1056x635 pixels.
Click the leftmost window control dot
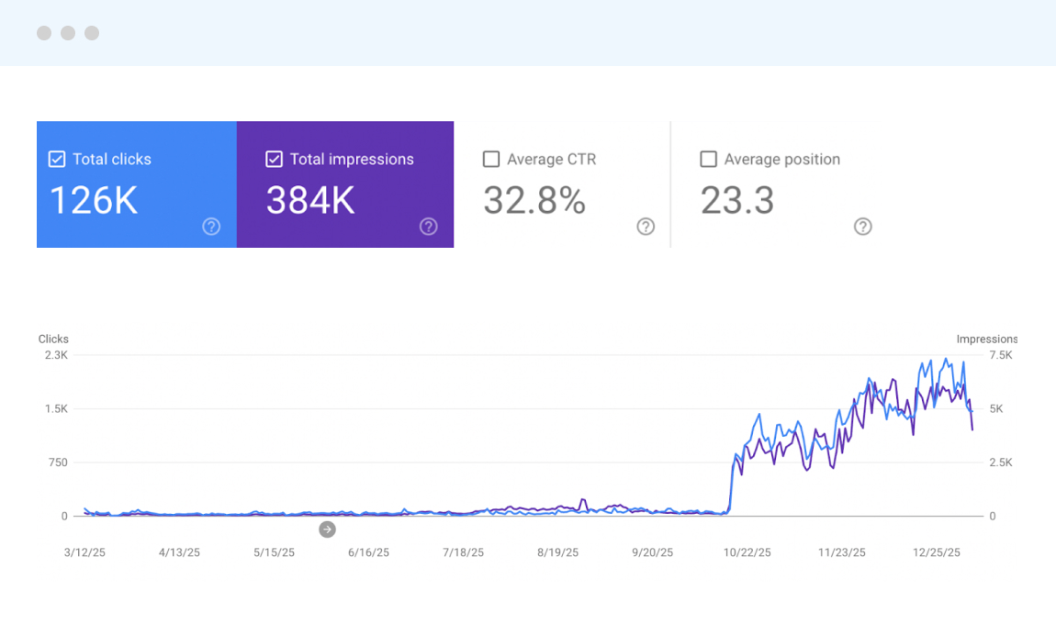point(43,33)
